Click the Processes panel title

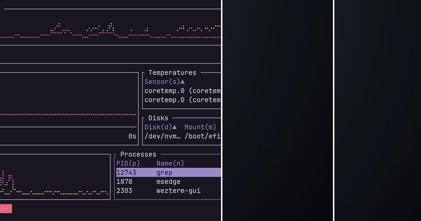tap(138, 154)
